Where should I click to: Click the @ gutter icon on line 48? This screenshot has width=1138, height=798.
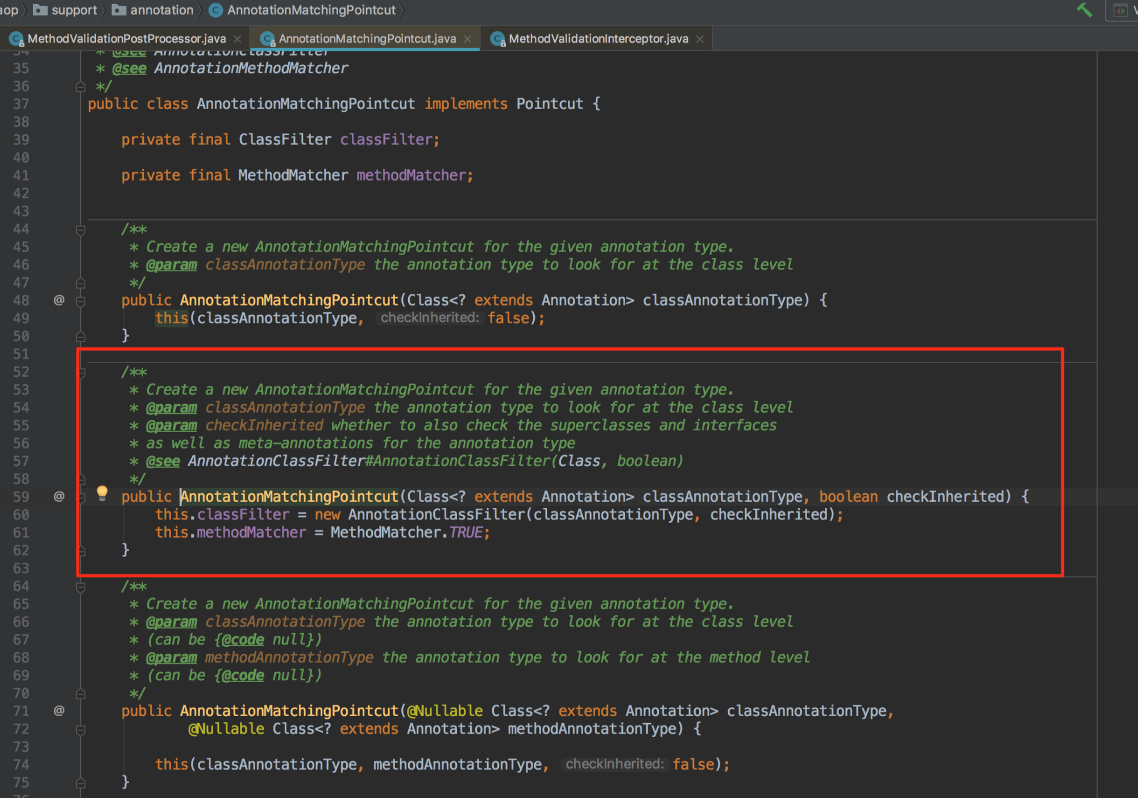pyautogui.click(x=59, y=300)
